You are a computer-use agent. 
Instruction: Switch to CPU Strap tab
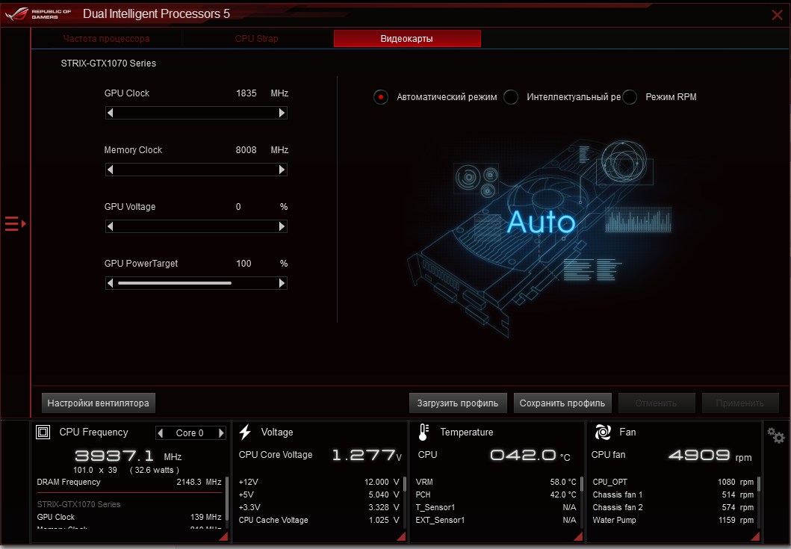(x=256, y=38)
